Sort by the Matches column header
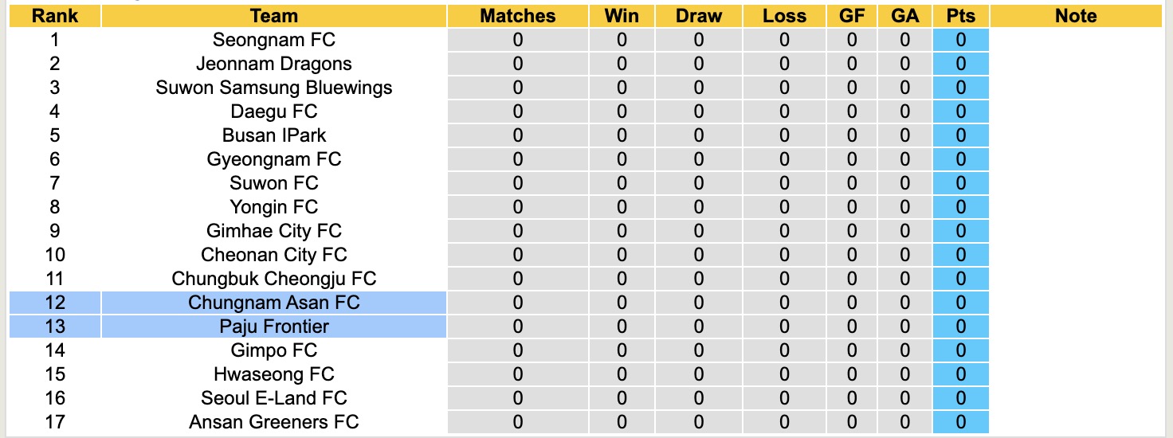 [517, 16]
